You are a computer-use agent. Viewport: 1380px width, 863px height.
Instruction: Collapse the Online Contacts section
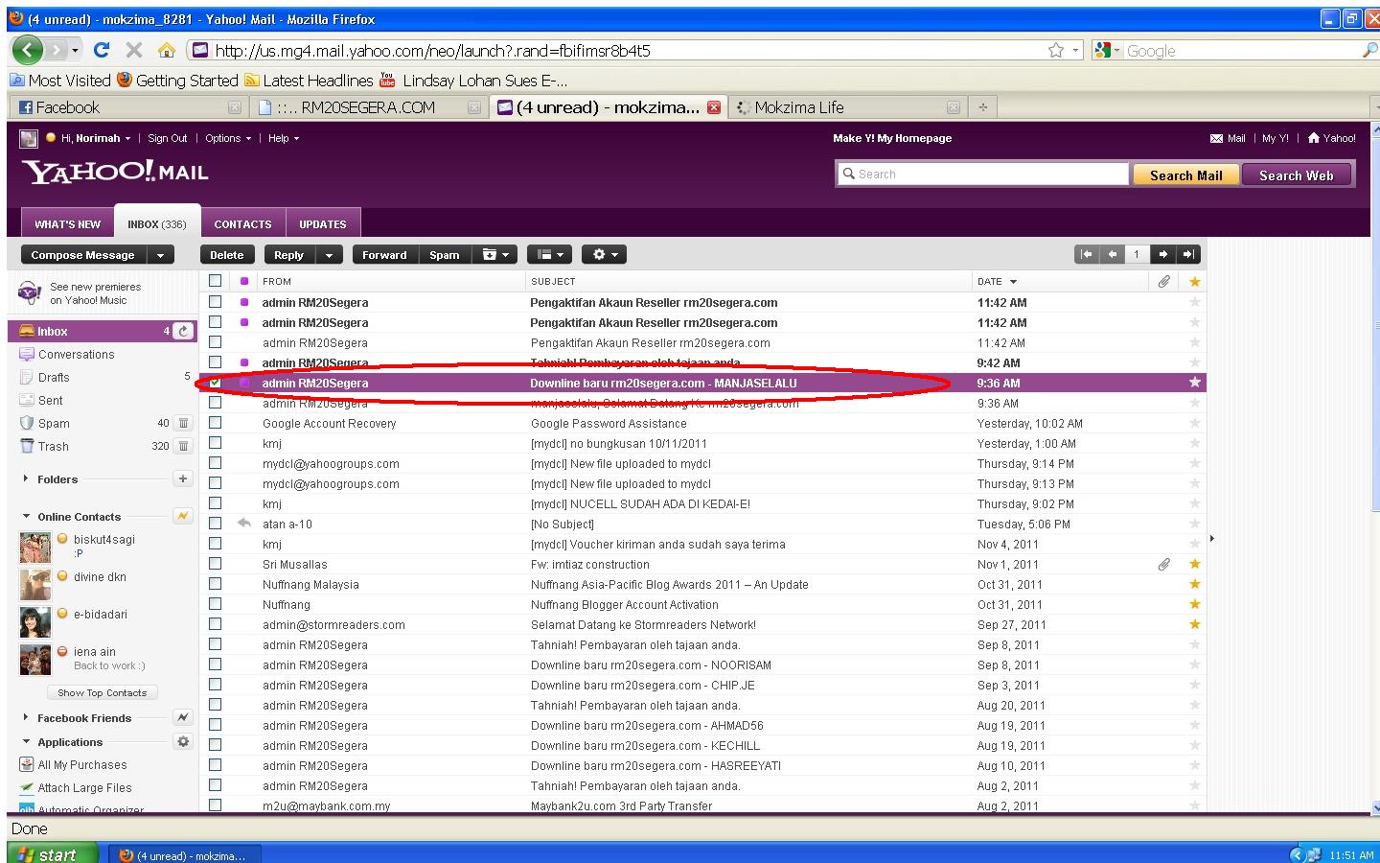click(x=26, y=516)
